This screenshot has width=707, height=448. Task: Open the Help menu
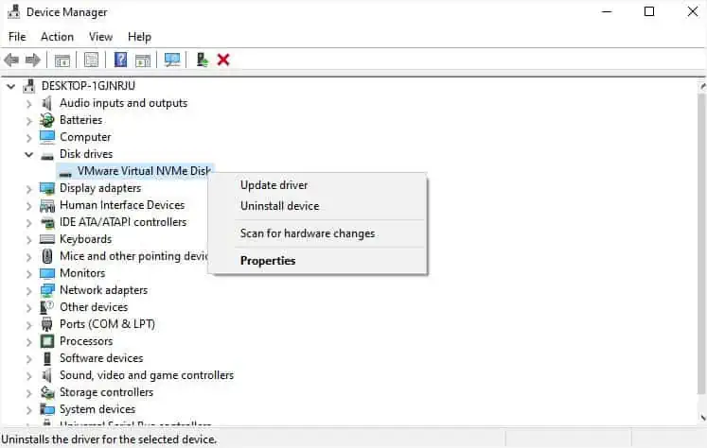[139, 37]
